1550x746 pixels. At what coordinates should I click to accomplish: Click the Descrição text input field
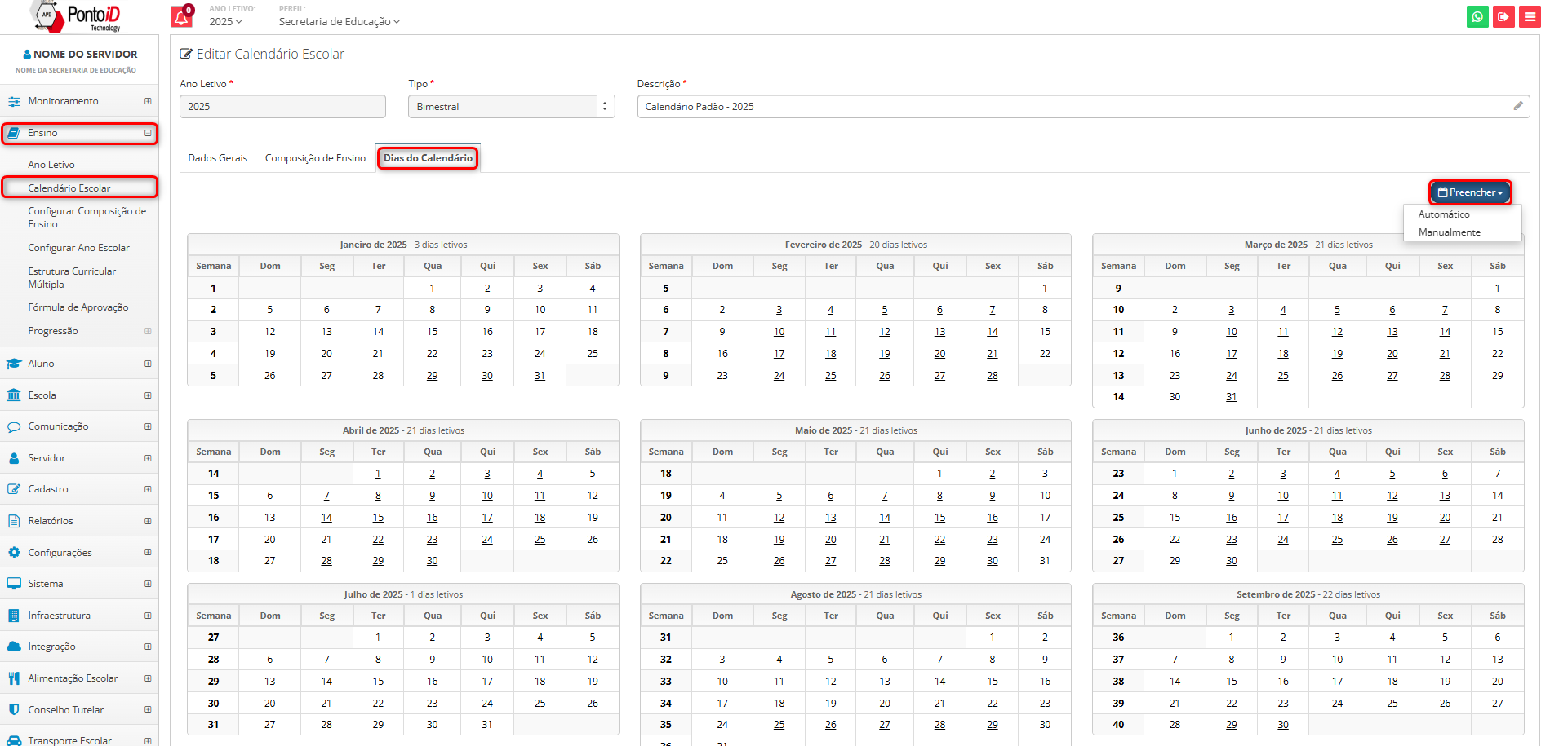click(x=1073, y=107)
